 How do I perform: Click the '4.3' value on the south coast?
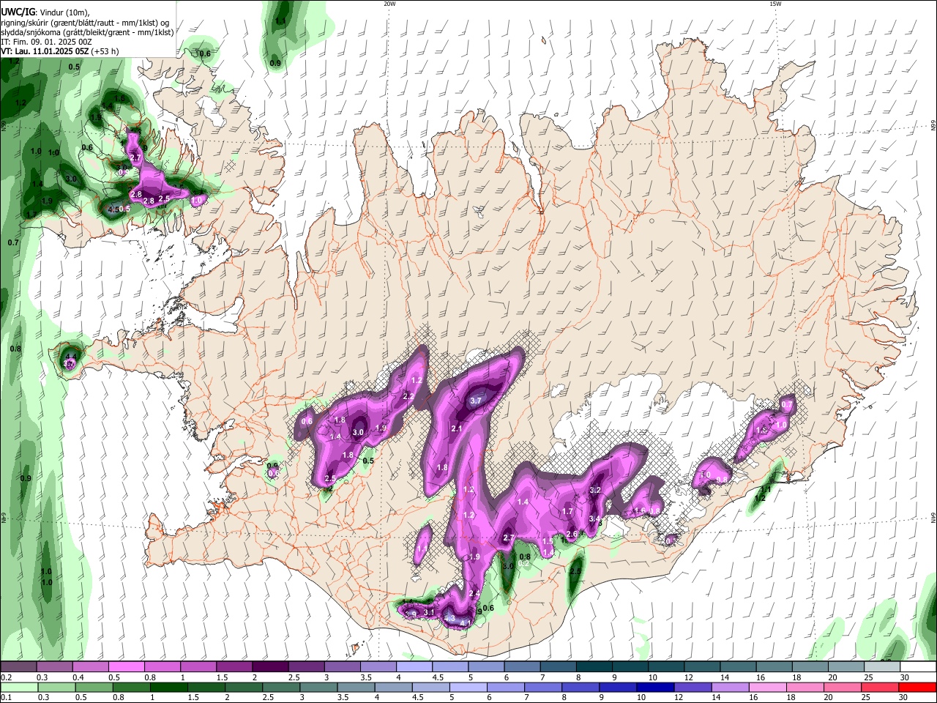pyautogui.click(x=449, y=619)
